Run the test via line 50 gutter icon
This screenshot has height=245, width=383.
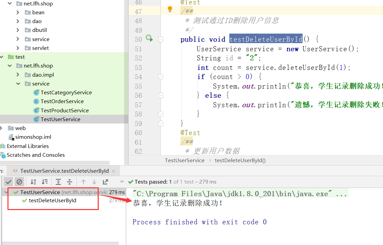click(x=149, y=38)
